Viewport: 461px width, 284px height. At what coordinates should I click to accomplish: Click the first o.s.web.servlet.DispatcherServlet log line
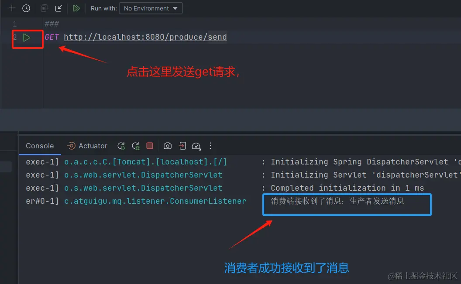click(143, 175)
